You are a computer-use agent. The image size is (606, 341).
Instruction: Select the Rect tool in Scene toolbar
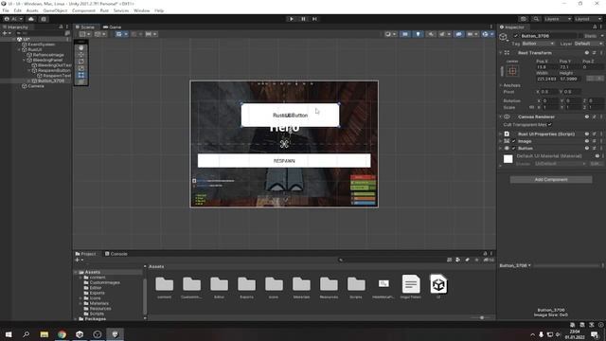point(81,75)
